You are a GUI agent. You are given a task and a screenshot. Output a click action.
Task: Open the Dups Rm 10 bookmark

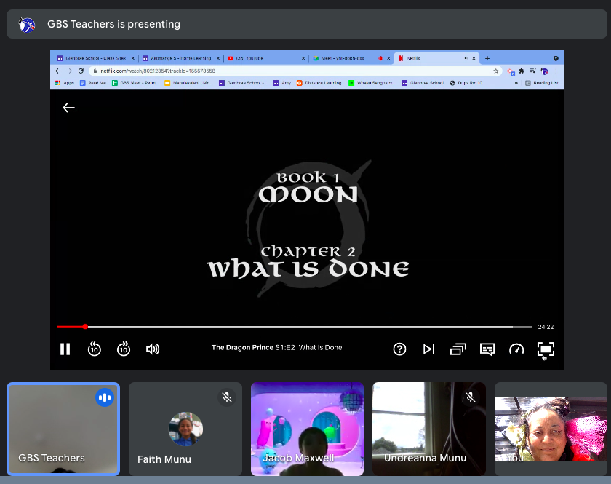click(466, 83)
